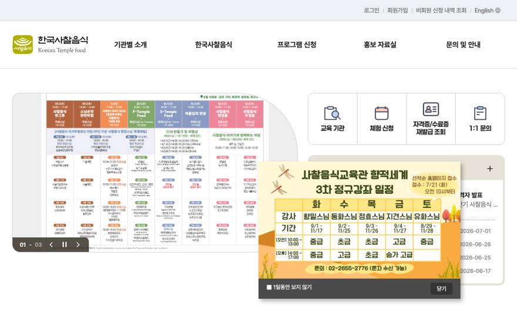Open the 한국사찰음식 menu

[213, 45]
